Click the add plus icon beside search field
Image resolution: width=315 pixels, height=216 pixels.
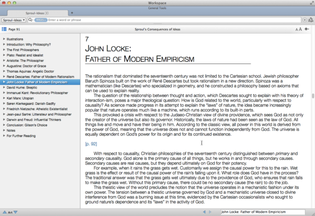point(303,19)
